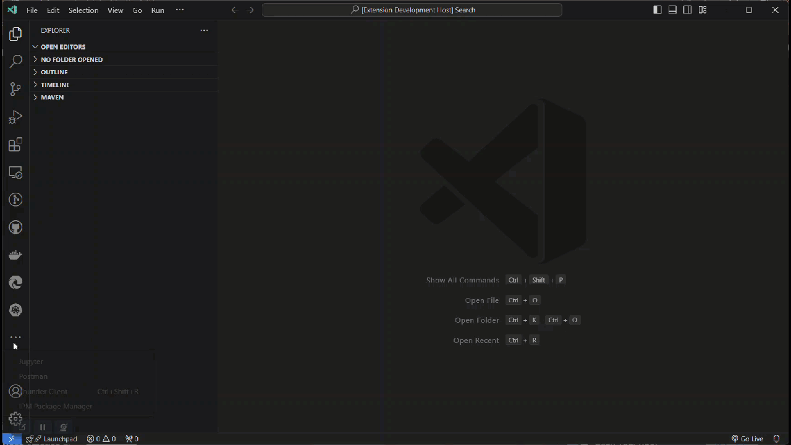Open the Search view icon
This screenshot has height=445, width=791.
(x=15, y=61)
